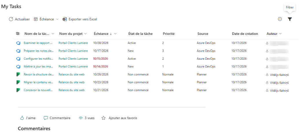Expand the Auteur column menu
Image resolution: width=301 pixels, height=134 pixels.
[280, 34]
